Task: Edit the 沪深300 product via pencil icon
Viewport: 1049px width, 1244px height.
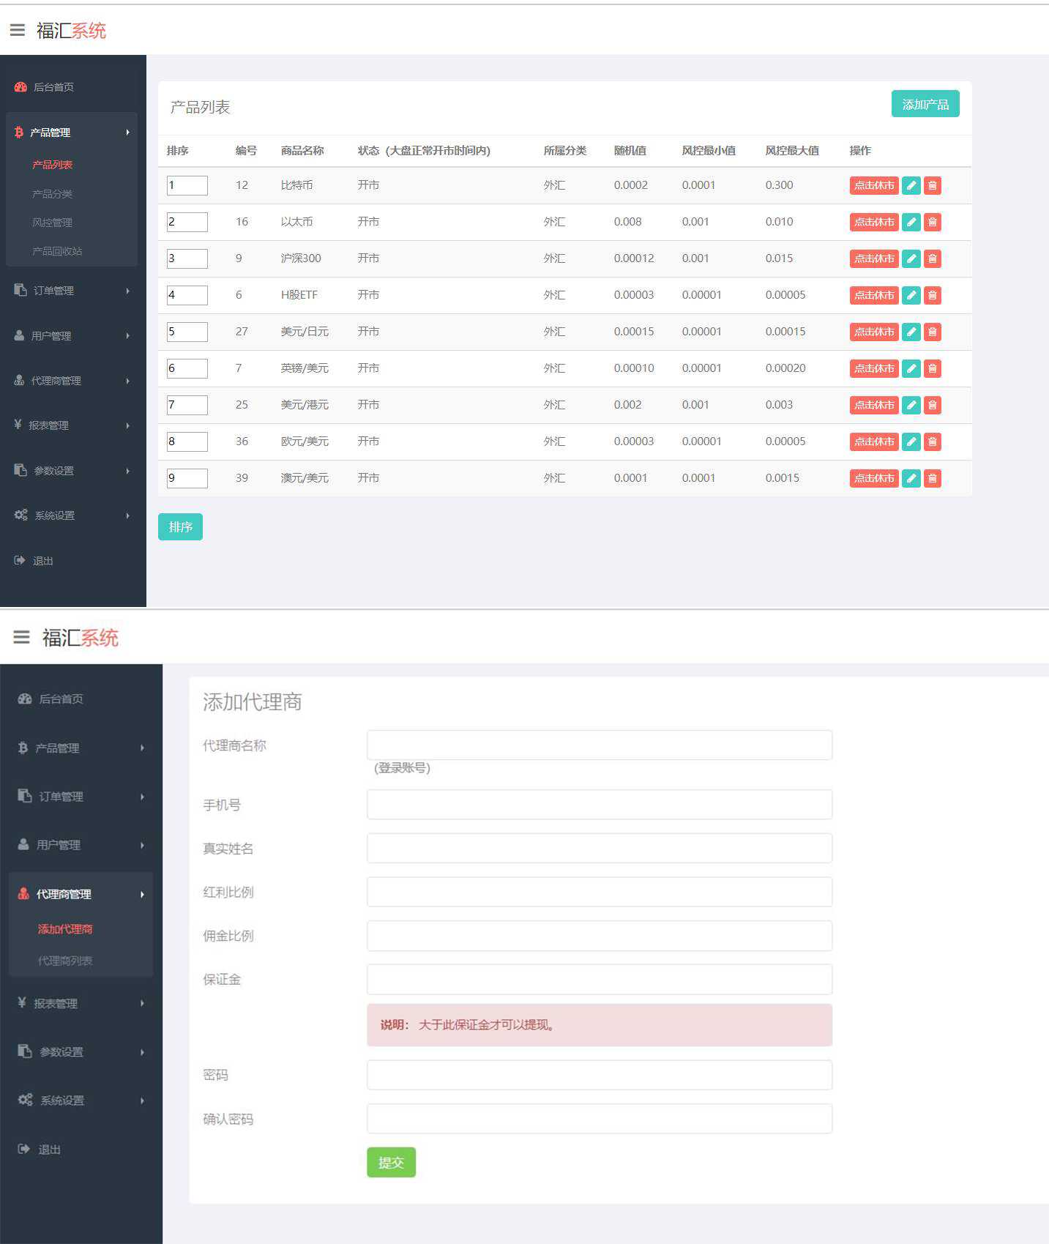Action: point(911,258)
